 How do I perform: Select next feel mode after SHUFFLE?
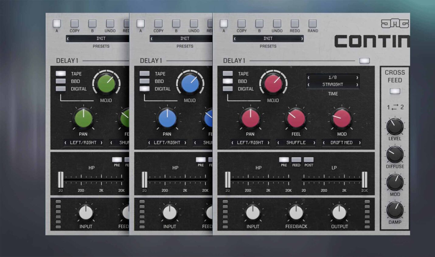(314, 143)
